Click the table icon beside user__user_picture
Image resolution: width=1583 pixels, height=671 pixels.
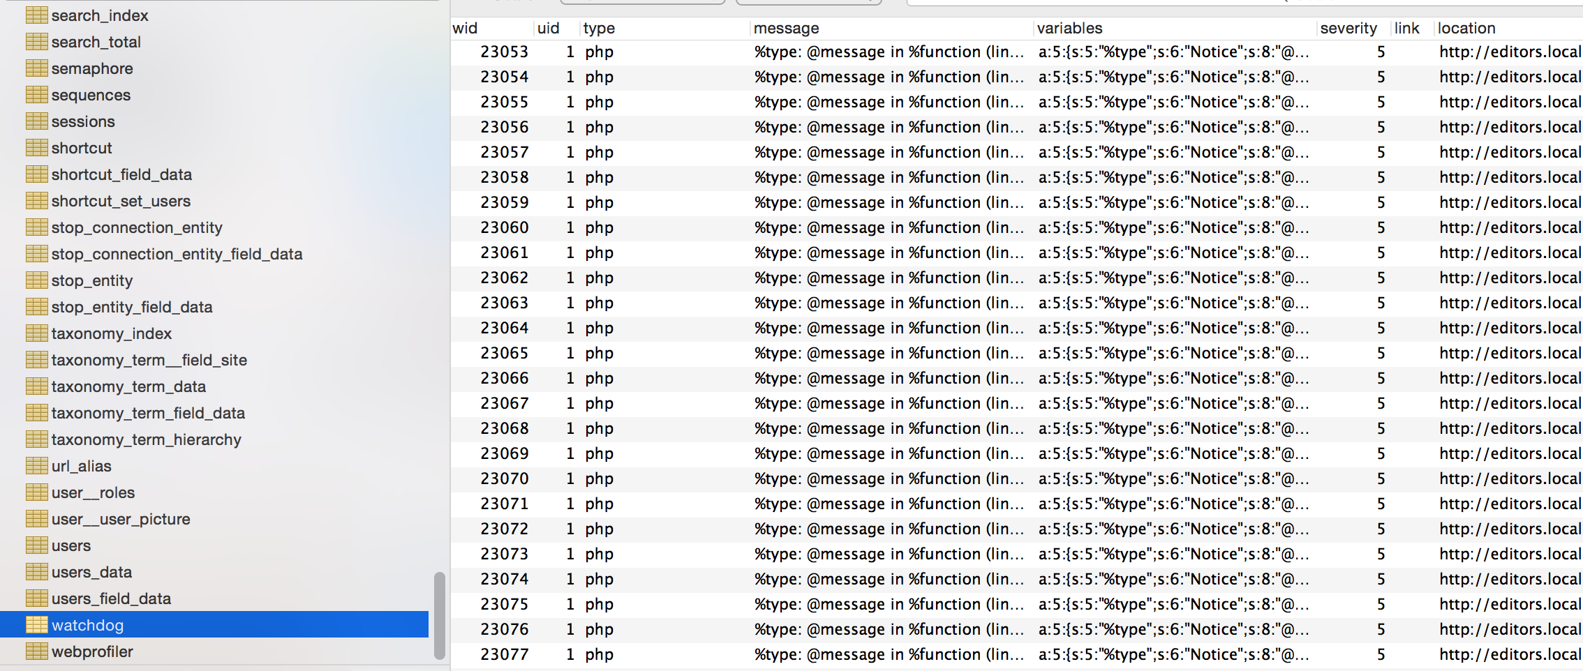37,518
